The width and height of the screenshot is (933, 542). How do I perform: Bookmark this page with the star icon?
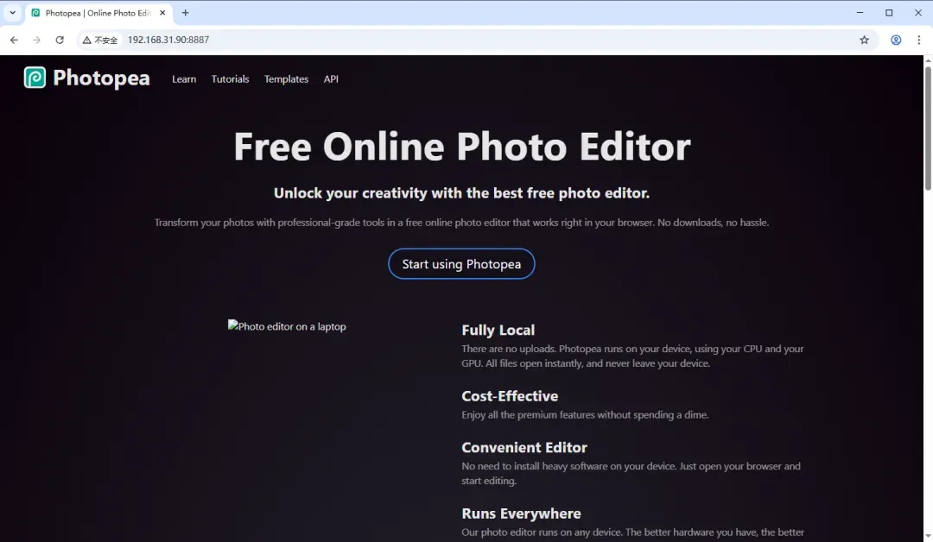864,40
